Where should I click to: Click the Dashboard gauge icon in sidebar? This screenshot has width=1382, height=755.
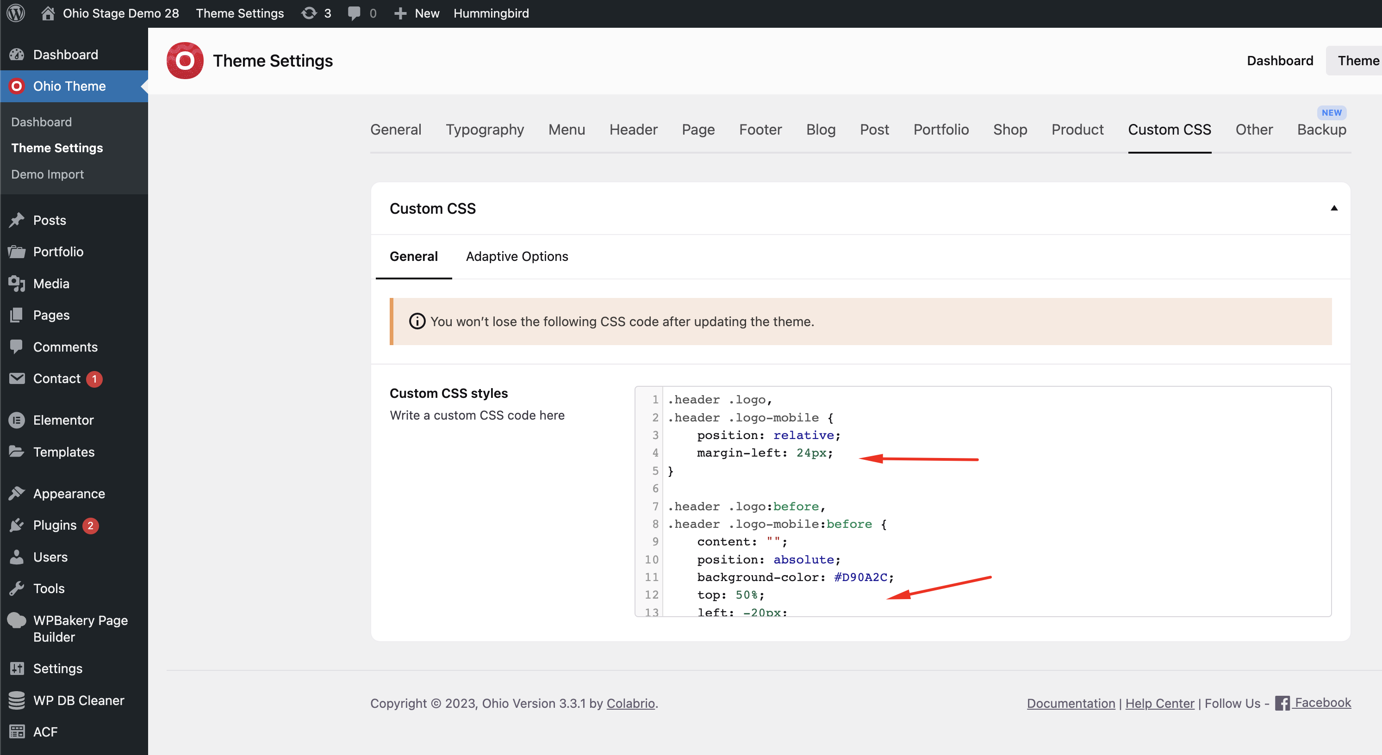(17, 55)
